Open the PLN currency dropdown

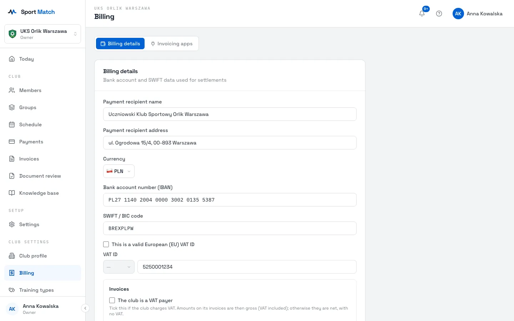click(119, 171)
